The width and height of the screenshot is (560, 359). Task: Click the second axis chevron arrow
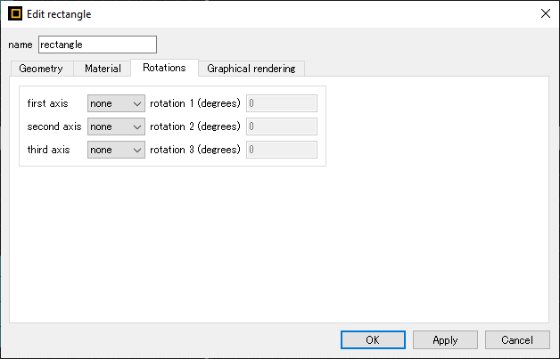(137, 127)
